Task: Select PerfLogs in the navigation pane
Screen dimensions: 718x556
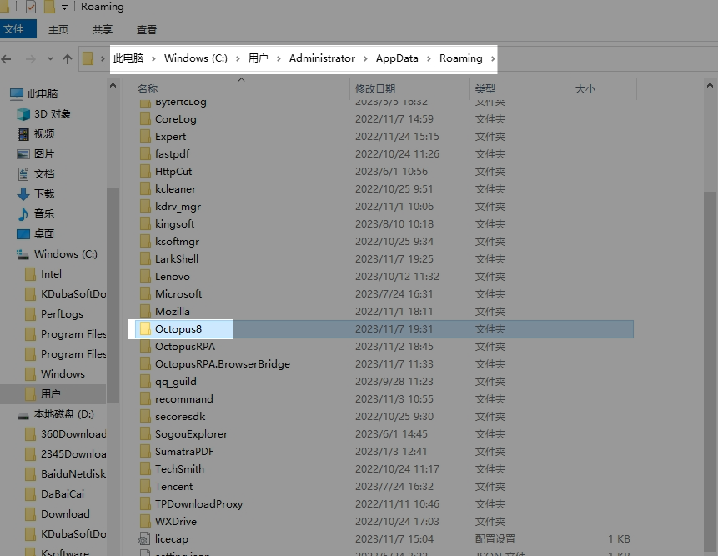Action: click(x=54, y=314)
